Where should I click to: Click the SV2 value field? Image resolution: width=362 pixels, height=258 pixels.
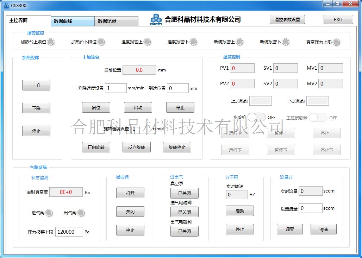pyautogui.click(x=286, y=83)
